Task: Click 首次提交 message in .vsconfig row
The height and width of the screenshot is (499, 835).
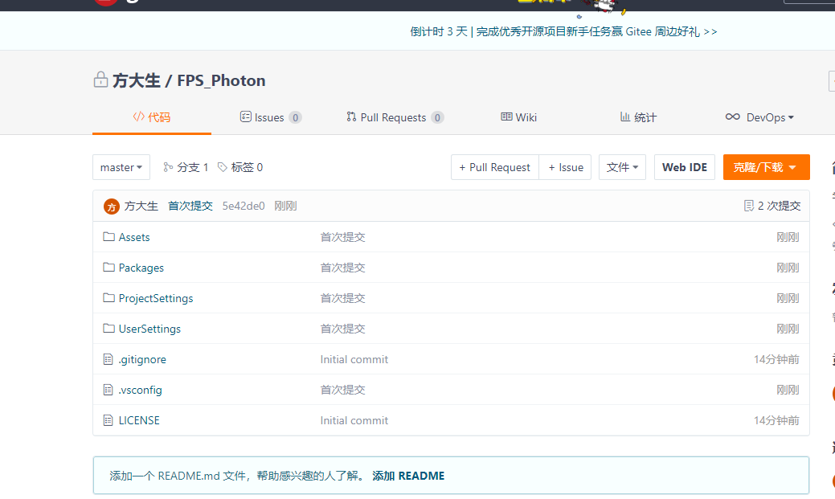Action: [x=342, y=390]
